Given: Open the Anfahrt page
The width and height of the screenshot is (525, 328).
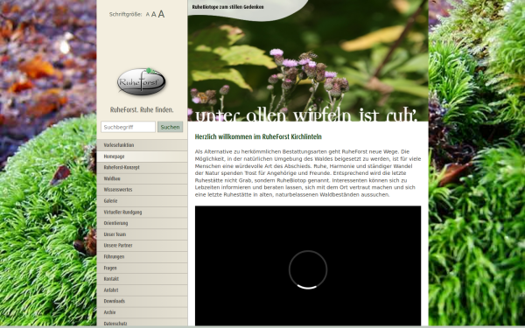Looking at the screenshot, I should 142,290.
